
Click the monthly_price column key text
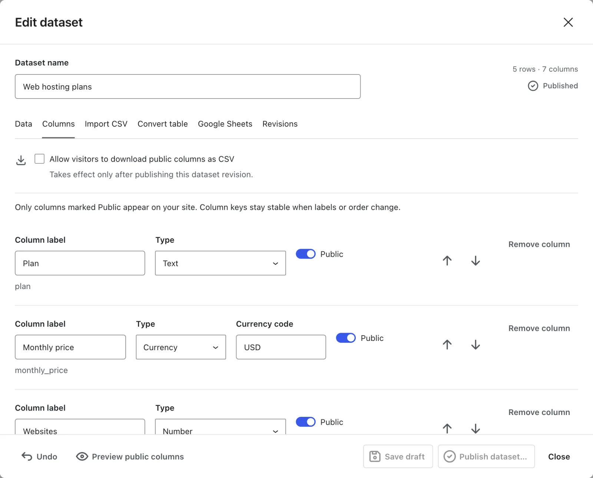[41, 370]
